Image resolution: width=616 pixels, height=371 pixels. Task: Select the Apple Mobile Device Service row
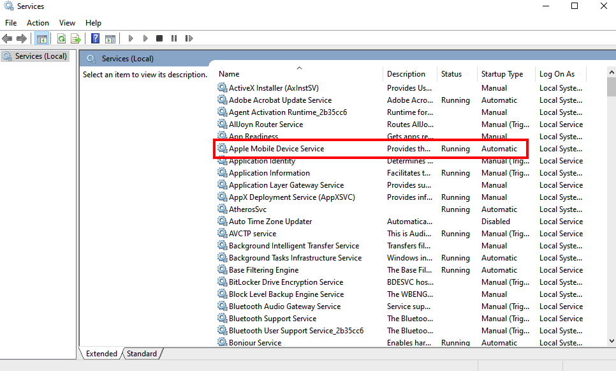[x=276, y=149]
